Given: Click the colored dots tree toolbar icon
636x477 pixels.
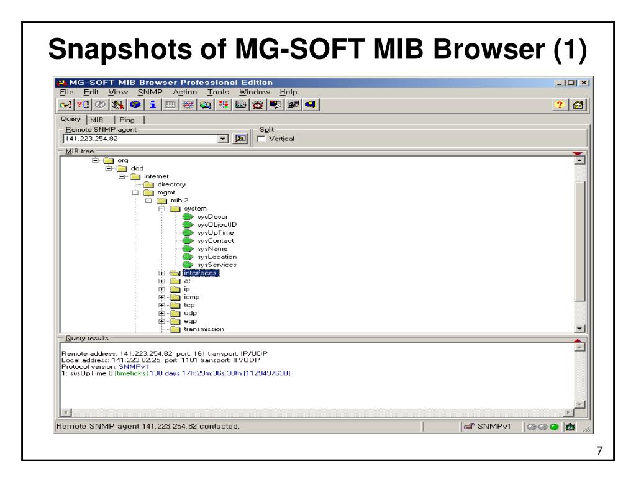Looking at the screenshot, I should point(223,104).
